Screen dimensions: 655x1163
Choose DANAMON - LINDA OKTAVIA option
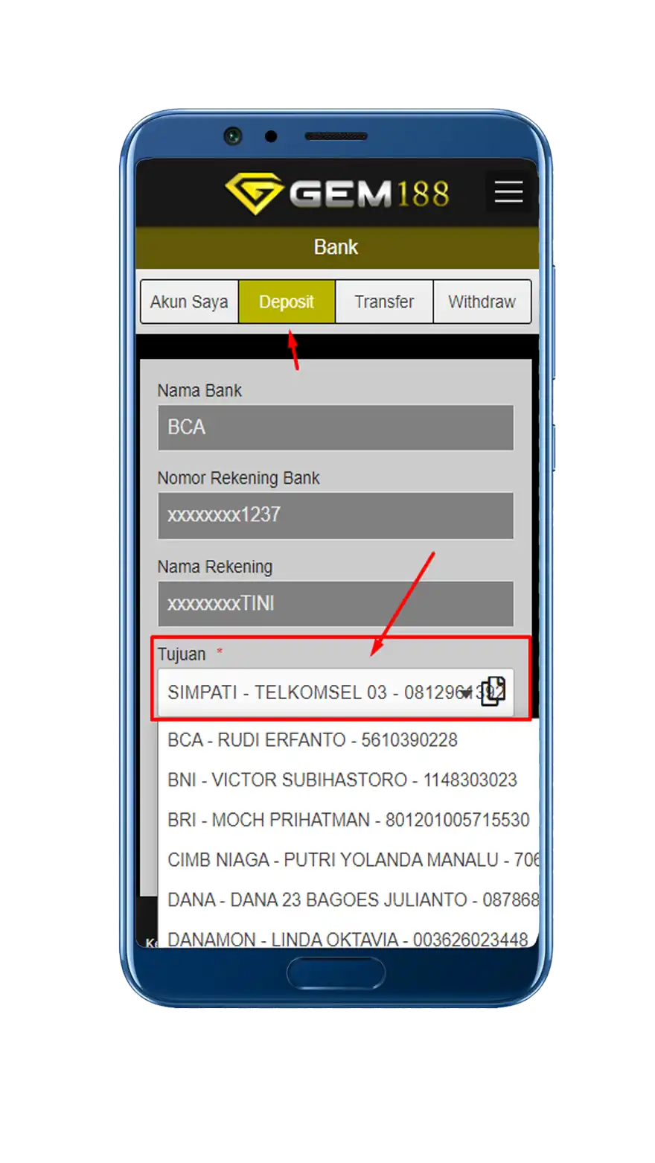(x=348, y=937)
